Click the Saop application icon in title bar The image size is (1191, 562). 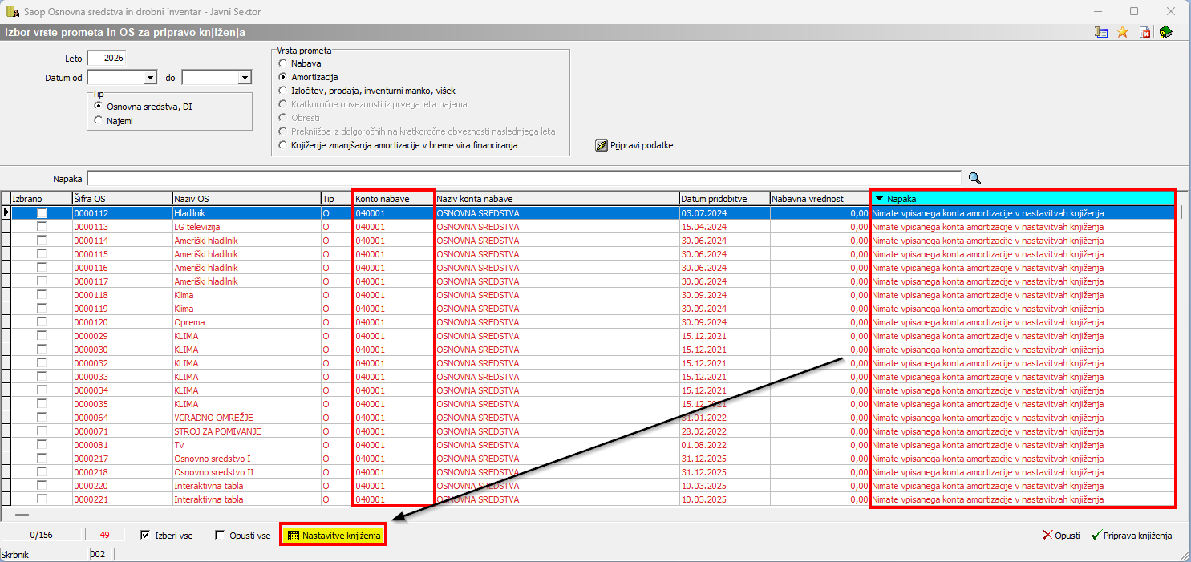(x=12, y=12)
